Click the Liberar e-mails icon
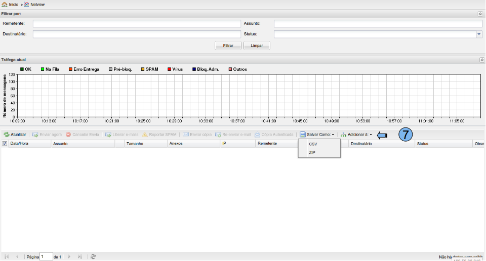 tap(108, 135)
